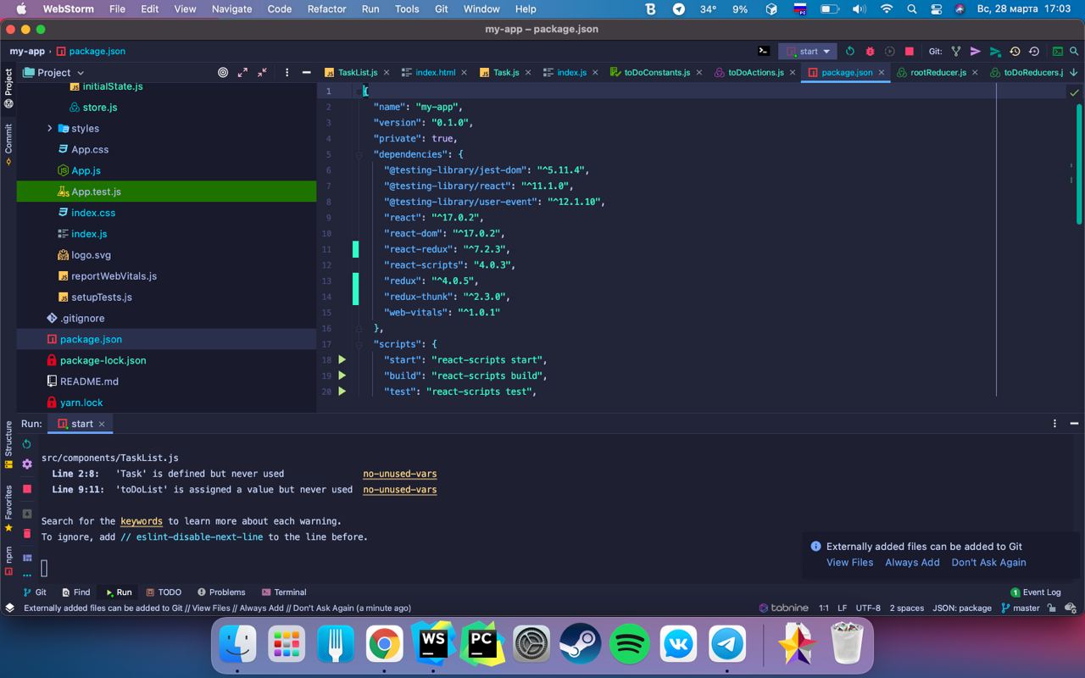Open the start run configuration dropdown
Viewport: 1085px width, 678px height.
tap(808, 51)
